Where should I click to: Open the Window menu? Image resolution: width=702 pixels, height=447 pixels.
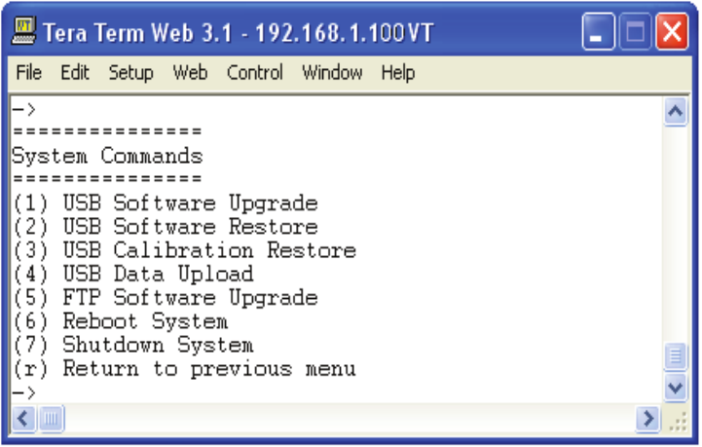[332, 73]
